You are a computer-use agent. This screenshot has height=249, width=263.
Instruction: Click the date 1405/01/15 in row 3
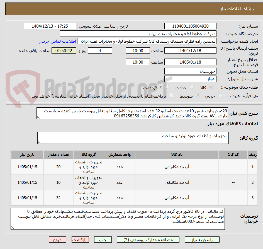(x=27, y=198)
